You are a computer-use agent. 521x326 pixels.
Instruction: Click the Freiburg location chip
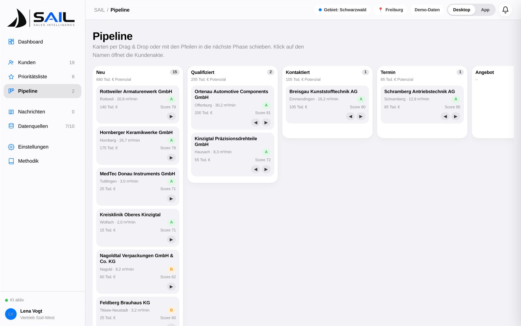click(391, 10)
